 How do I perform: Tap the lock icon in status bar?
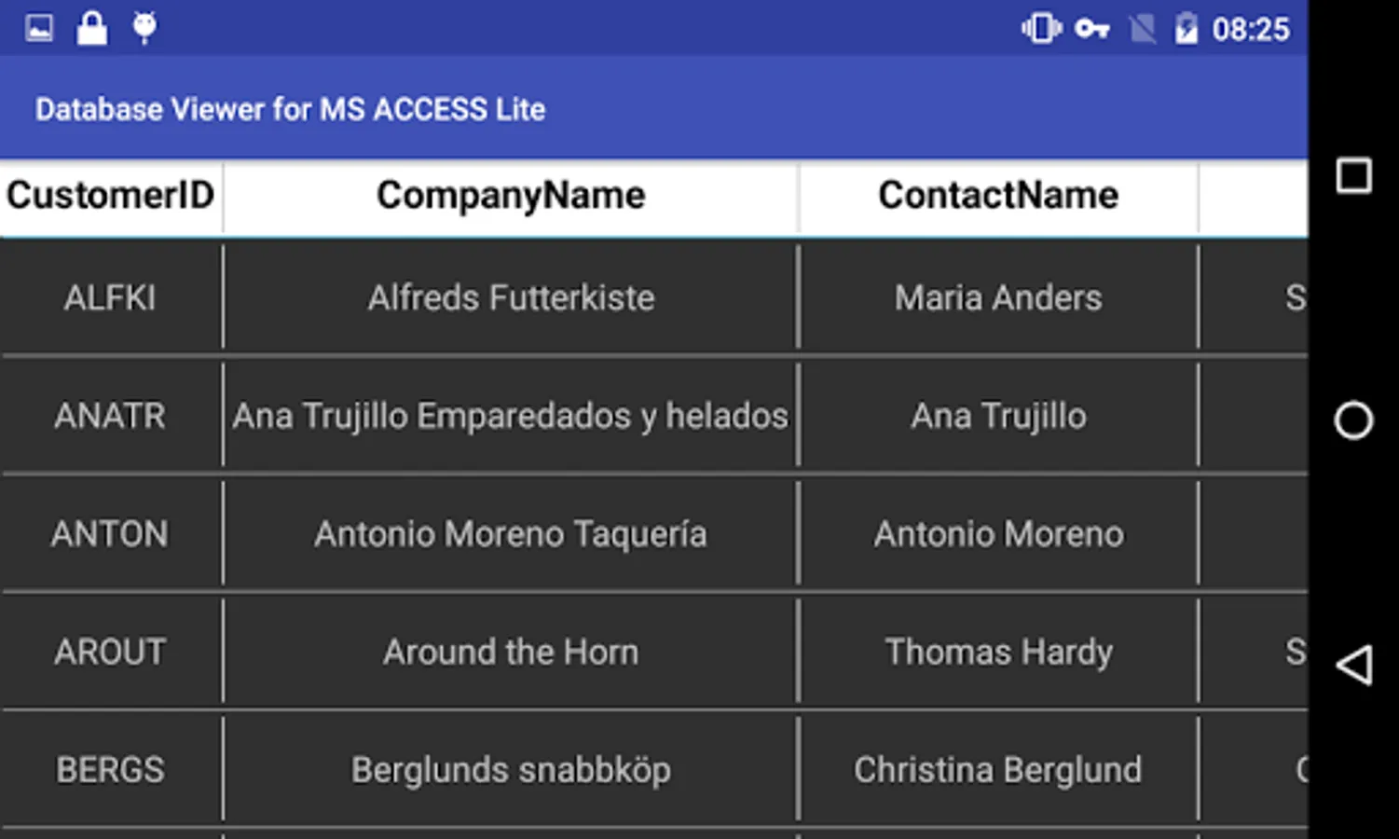coord(91,28)
